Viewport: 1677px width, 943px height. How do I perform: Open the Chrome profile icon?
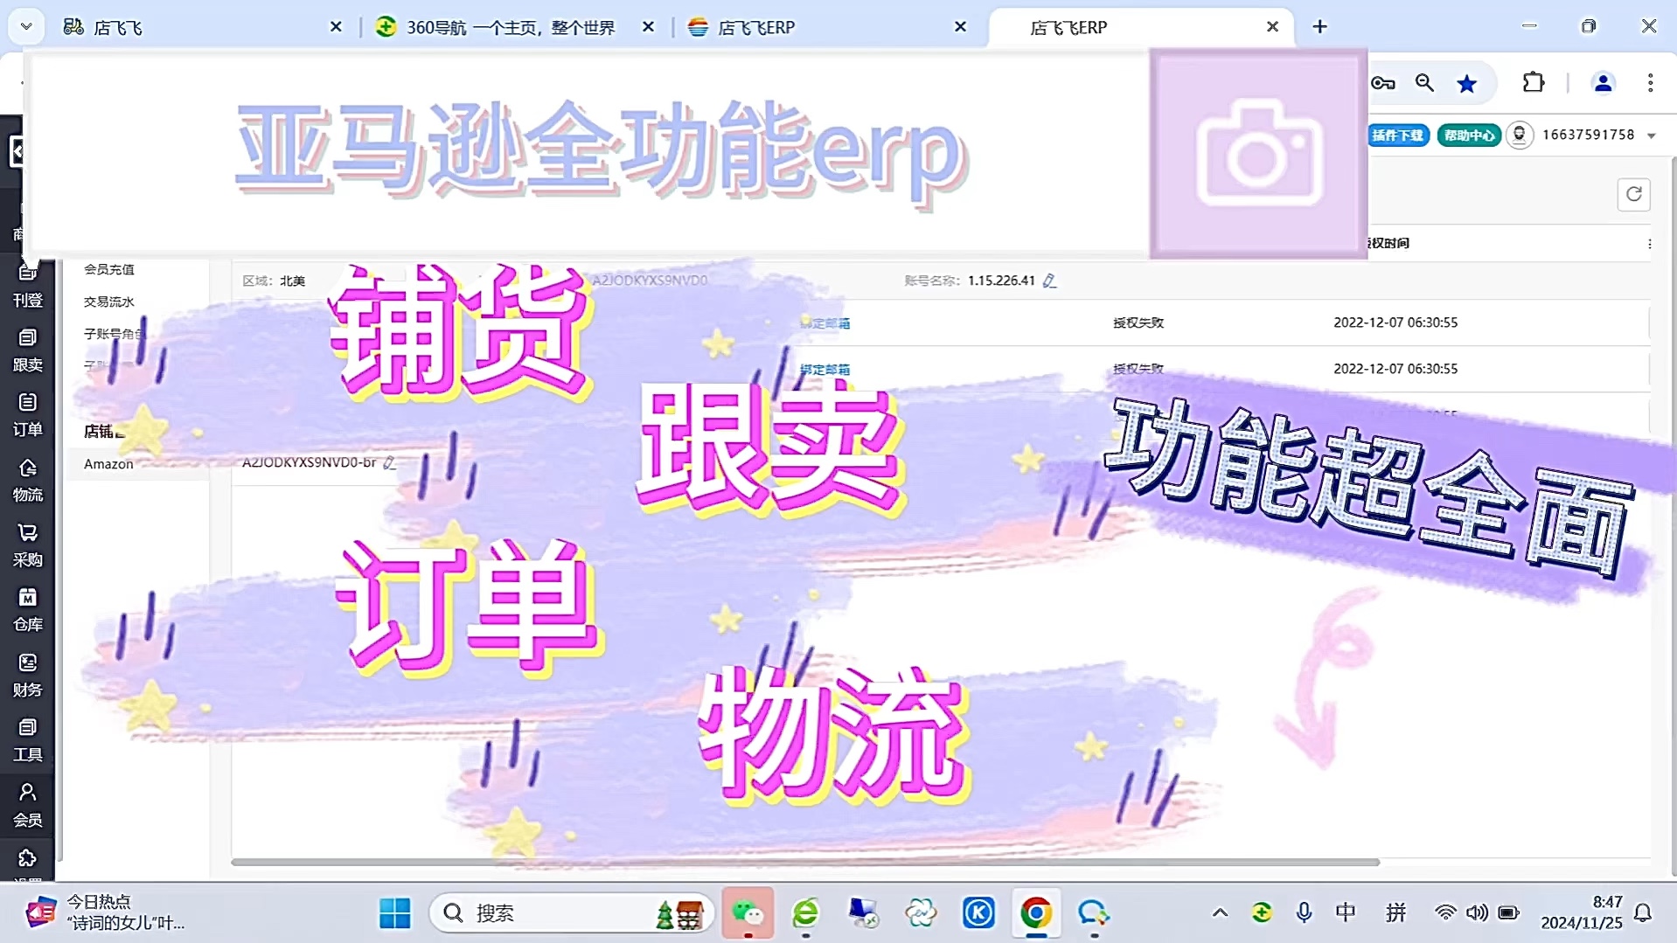click(1603, 83)
